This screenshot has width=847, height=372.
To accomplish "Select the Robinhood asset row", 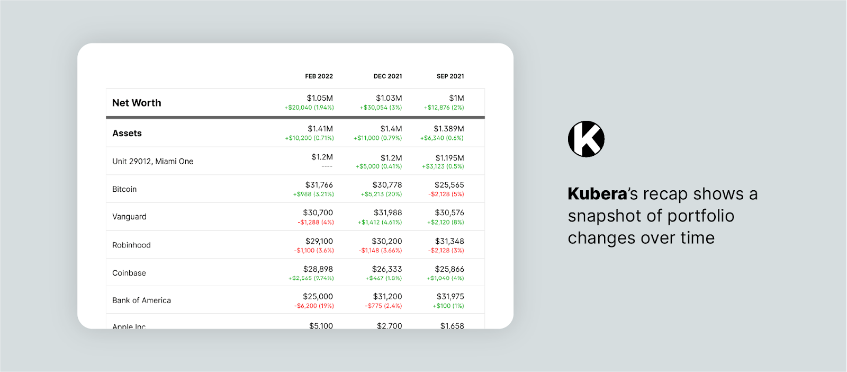I will tap(131, 245).
